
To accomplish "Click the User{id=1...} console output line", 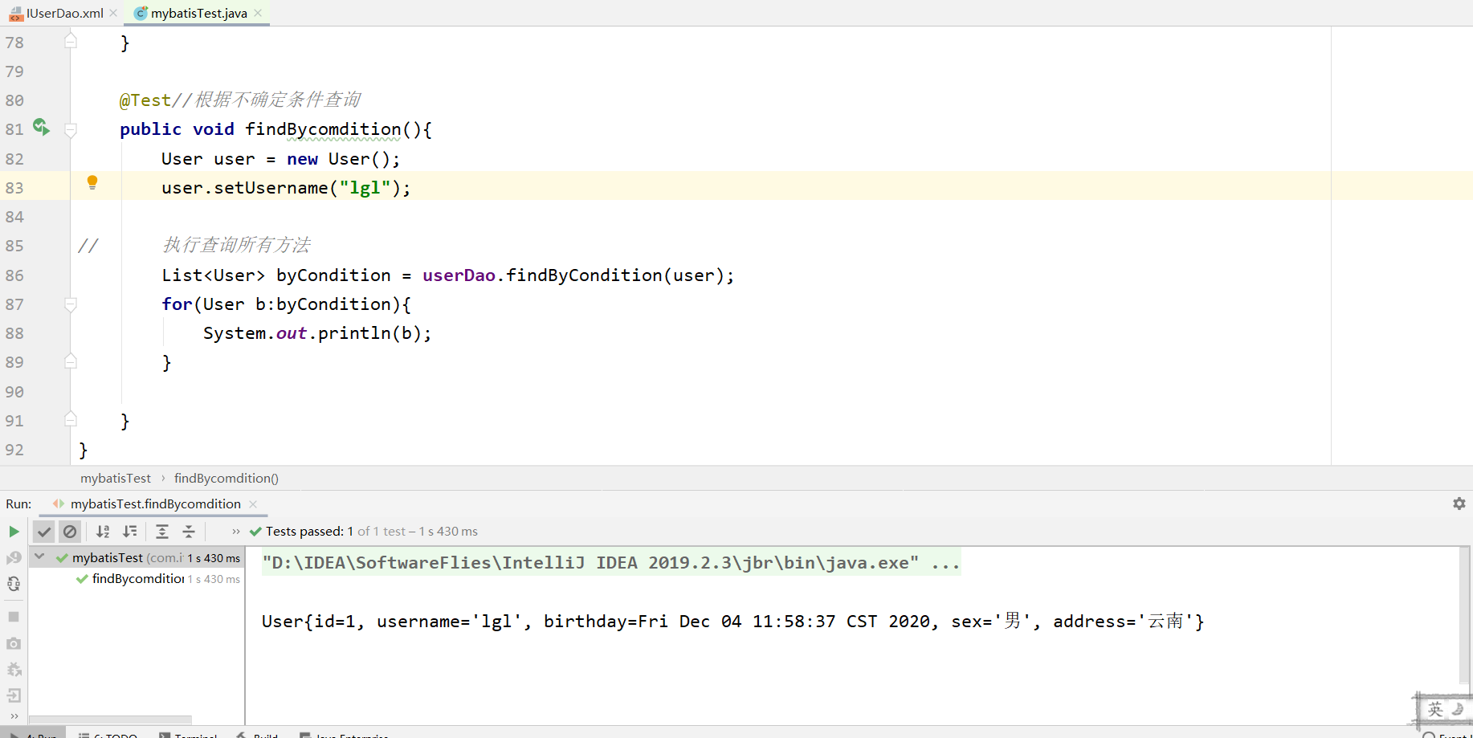I will pyautogui.click(x=732, y=622).
